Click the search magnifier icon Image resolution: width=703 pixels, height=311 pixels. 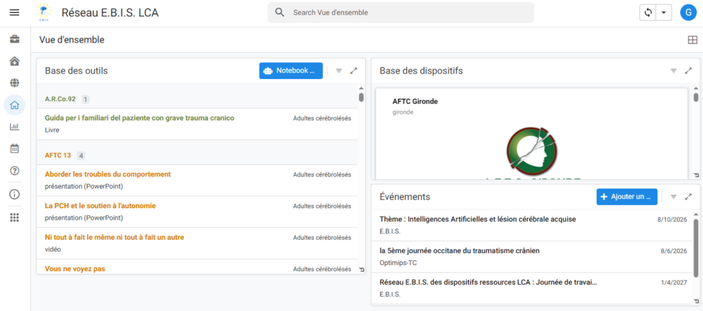tap(280, 12)
